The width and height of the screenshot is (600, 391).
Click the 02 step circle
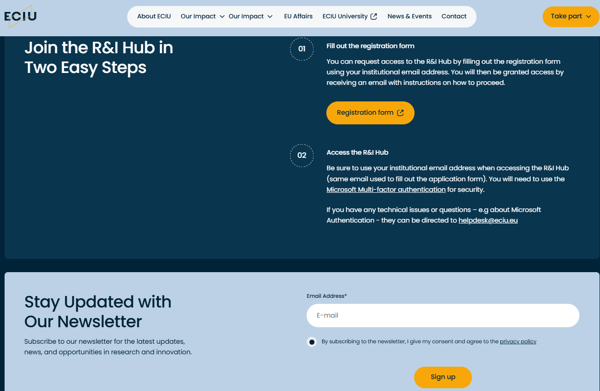click(x=302, y=156)
